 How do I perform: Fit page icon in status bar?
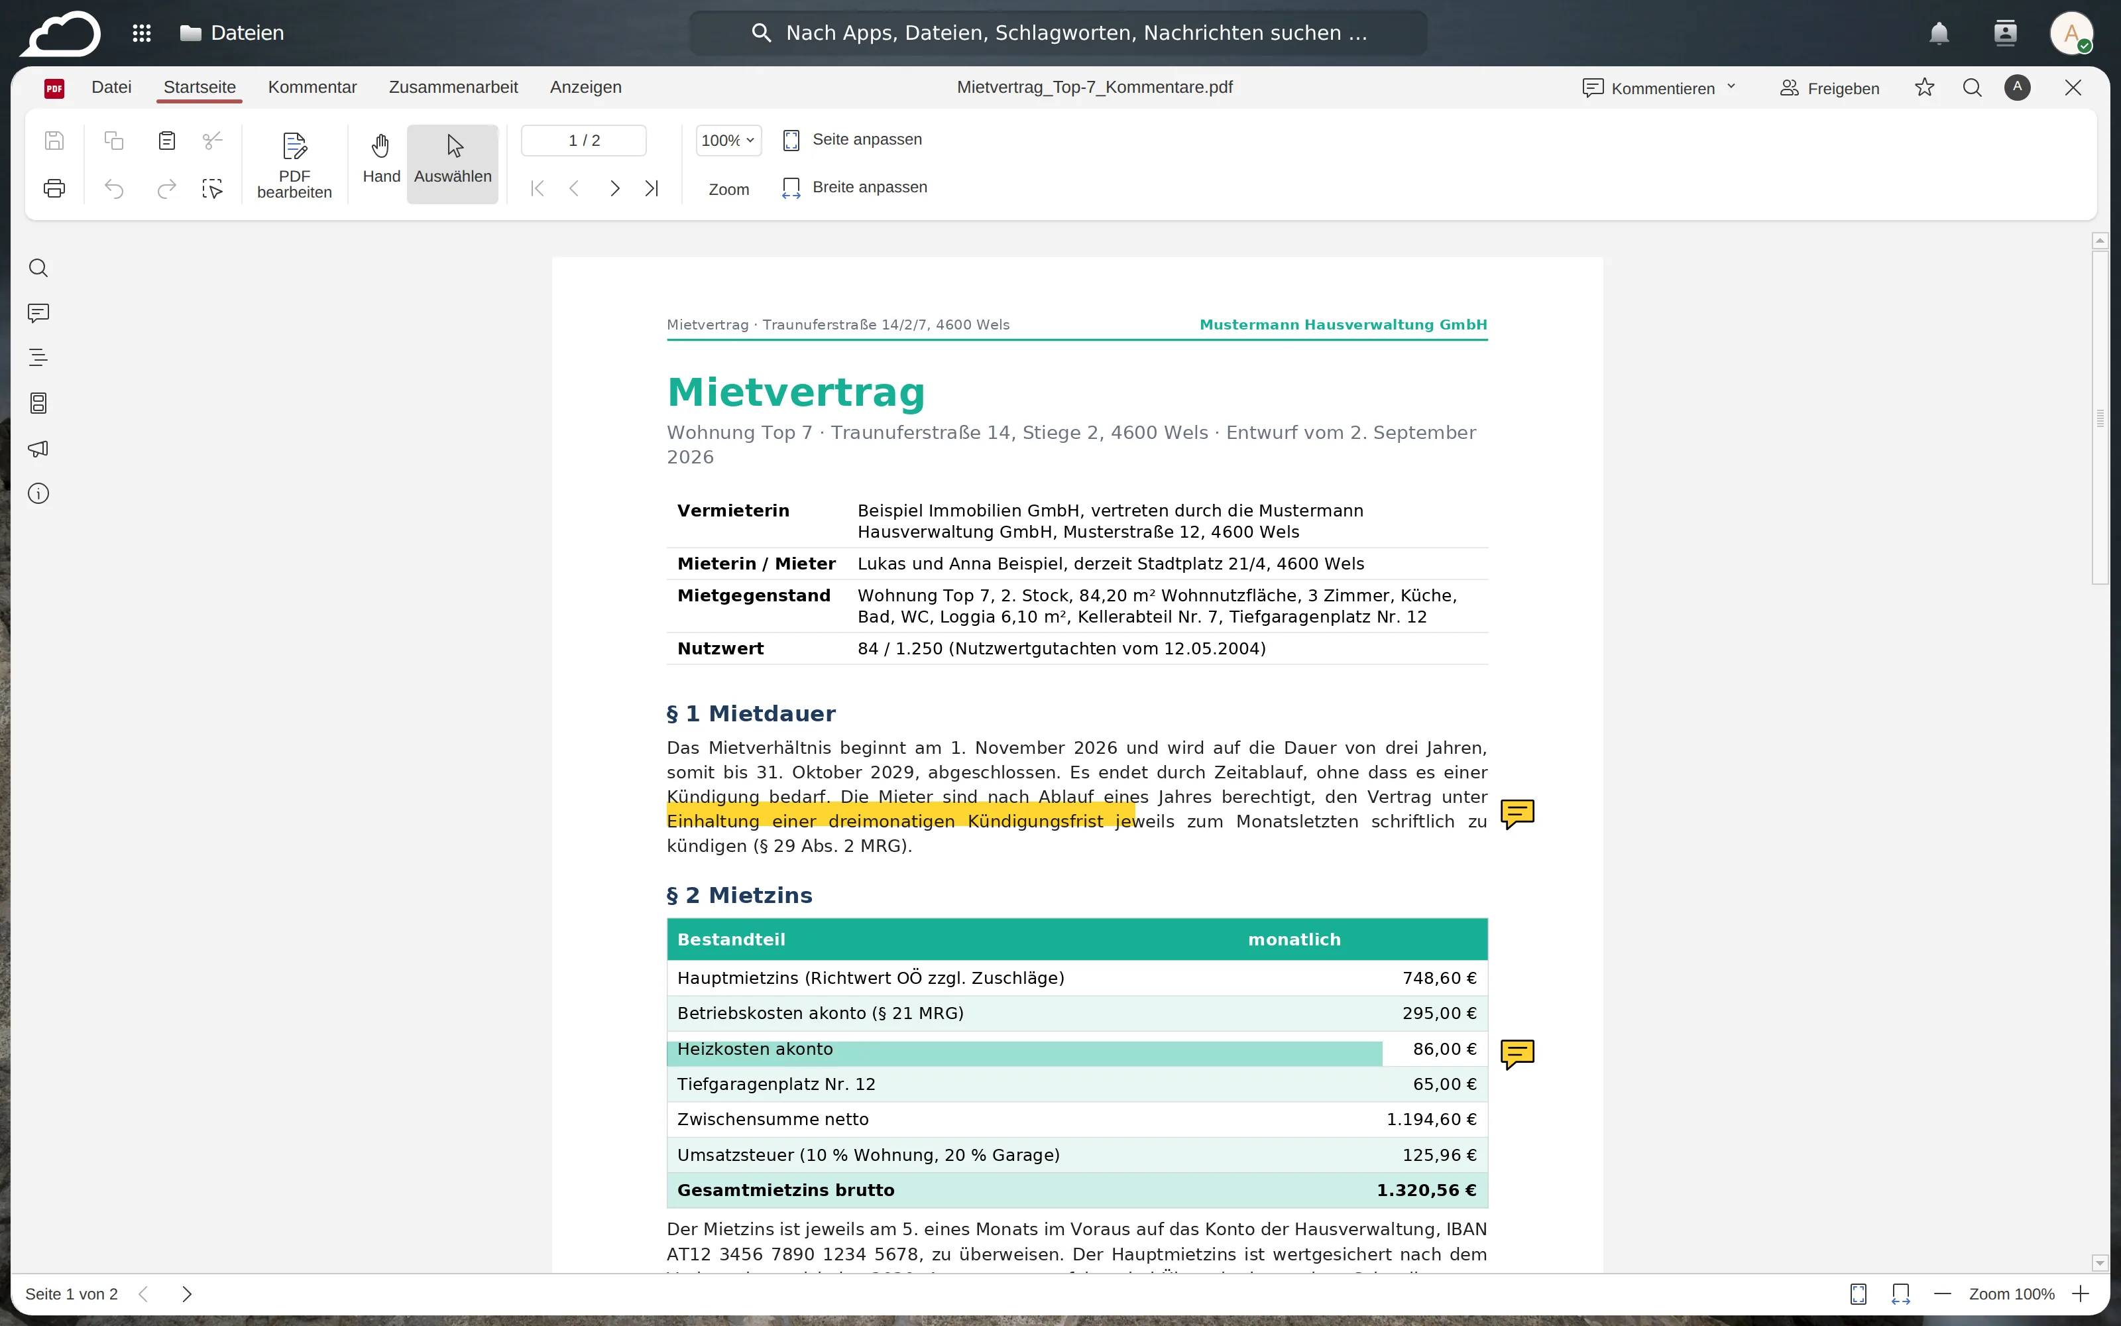pos(1858,1294)
